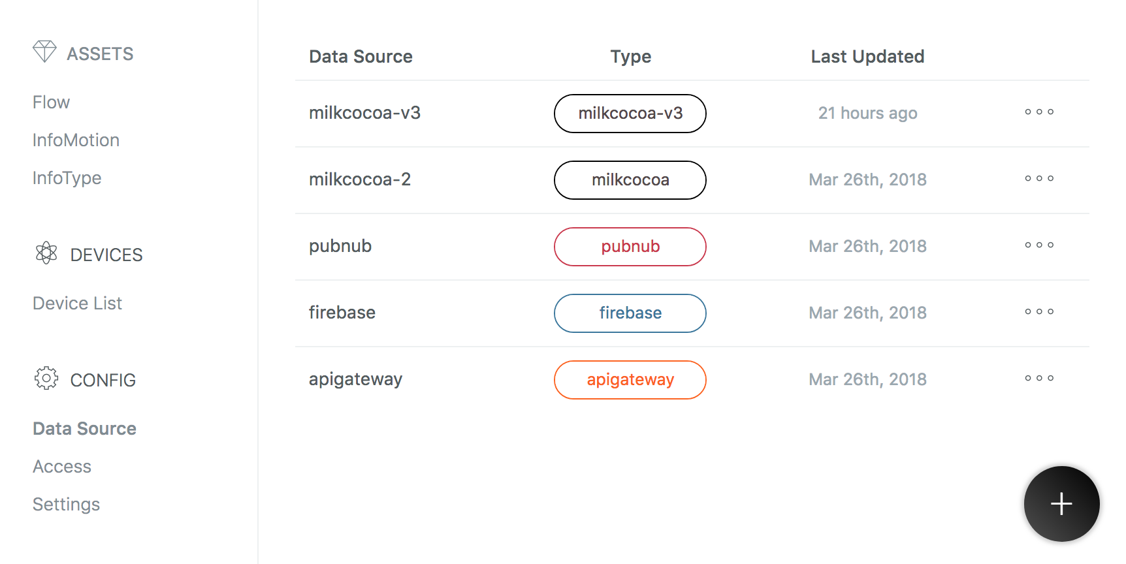Select the milkcocoa-v3 data source name
This screenshot has height=564, width=1126.
364,113
